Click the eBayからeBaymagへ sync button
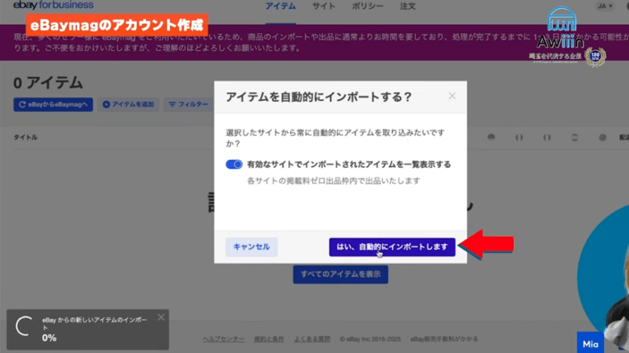Viewport: 629px width, 353px height. tap(54, 105)
